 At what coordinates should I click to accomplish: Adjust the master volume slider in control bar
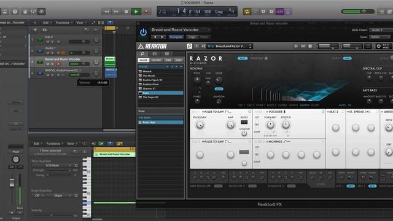coord(358,12)
